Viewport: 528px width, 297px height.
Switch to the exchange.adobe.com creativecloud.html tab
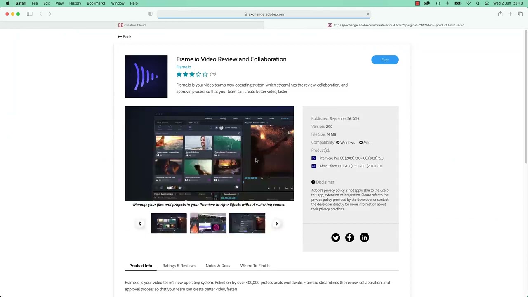click(x=396, y=25)
